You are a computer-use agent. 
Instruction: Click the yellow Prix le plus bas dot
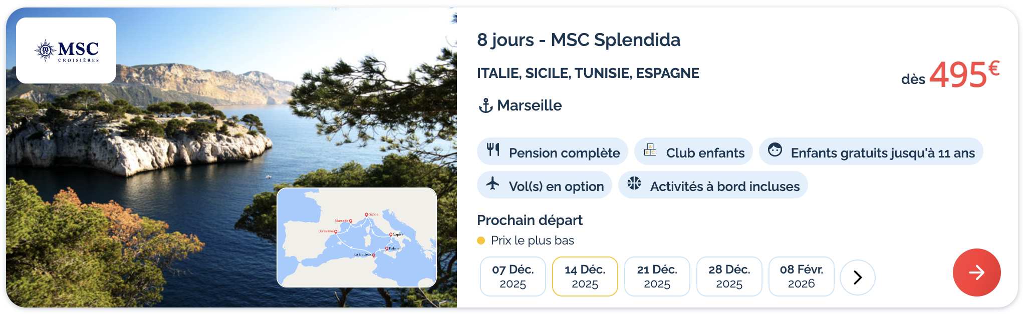coord(481,240)
